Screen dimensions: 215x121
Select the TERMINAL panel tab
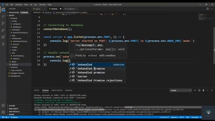45,90
